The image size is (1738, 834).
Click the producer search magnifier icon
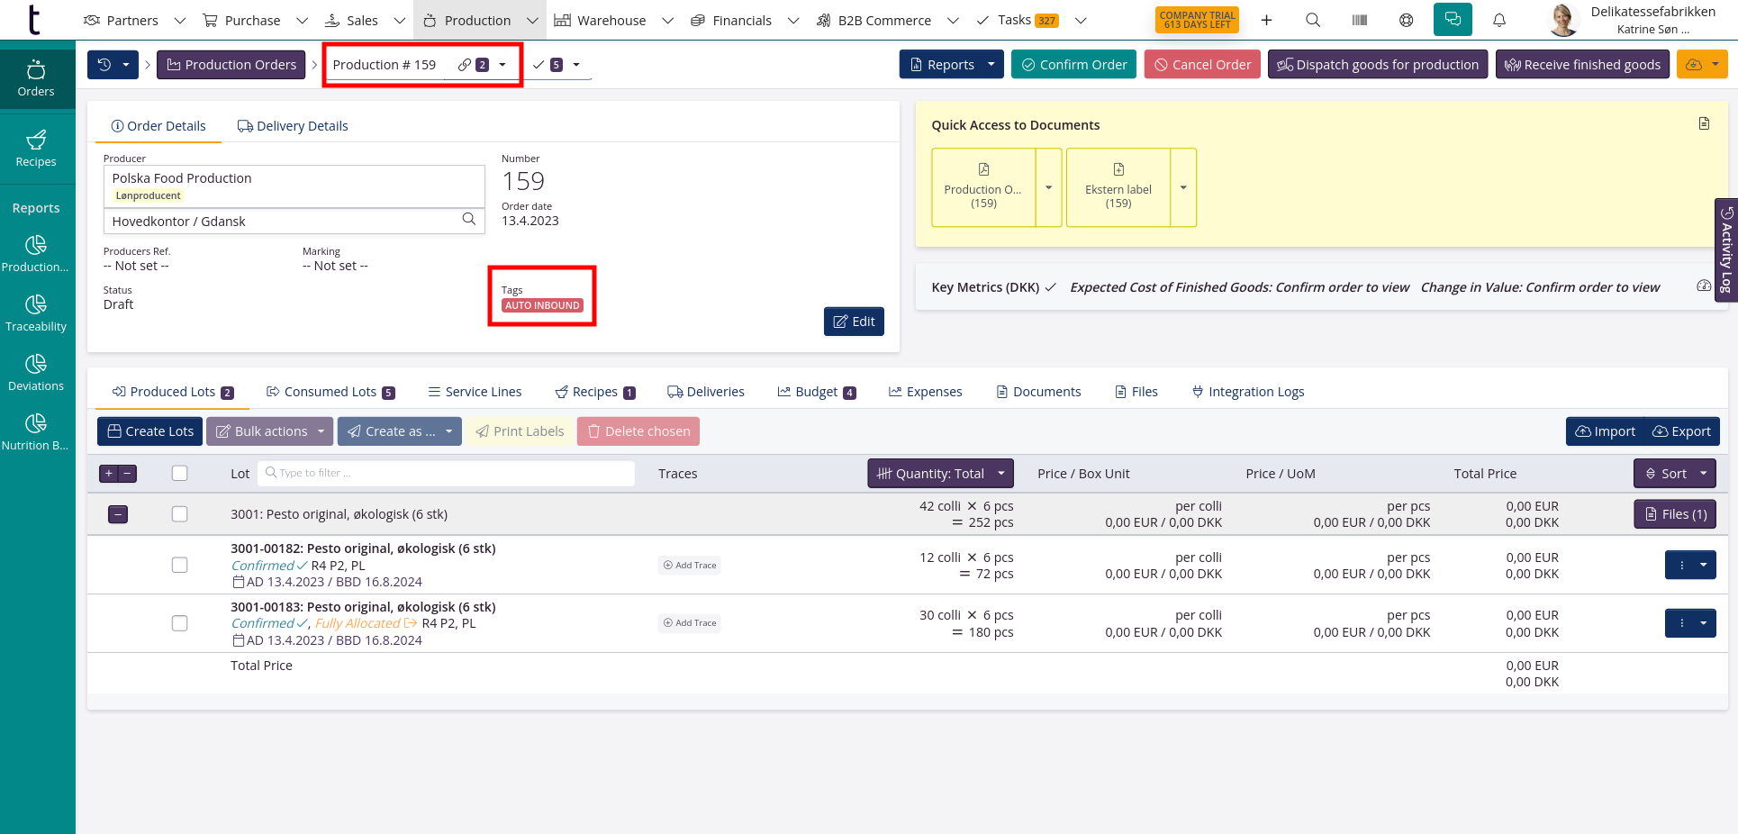click(468, 220)
